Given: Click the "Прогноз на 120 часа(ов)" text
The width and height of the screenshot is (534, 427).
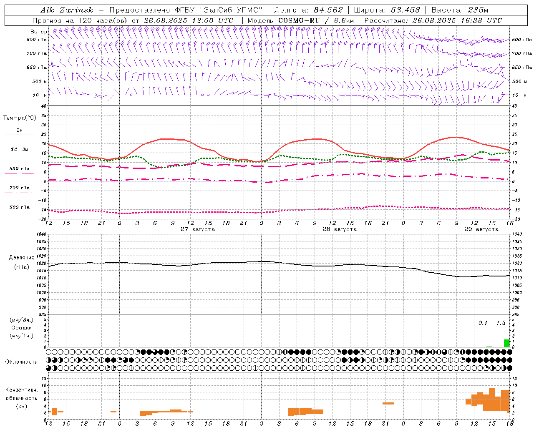Looking at the screenshot, I should [x=80, y=20].
